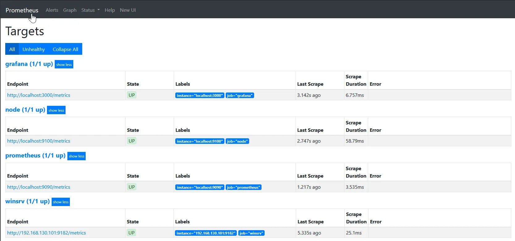Open the Help menu item

[x=110, y=10]
